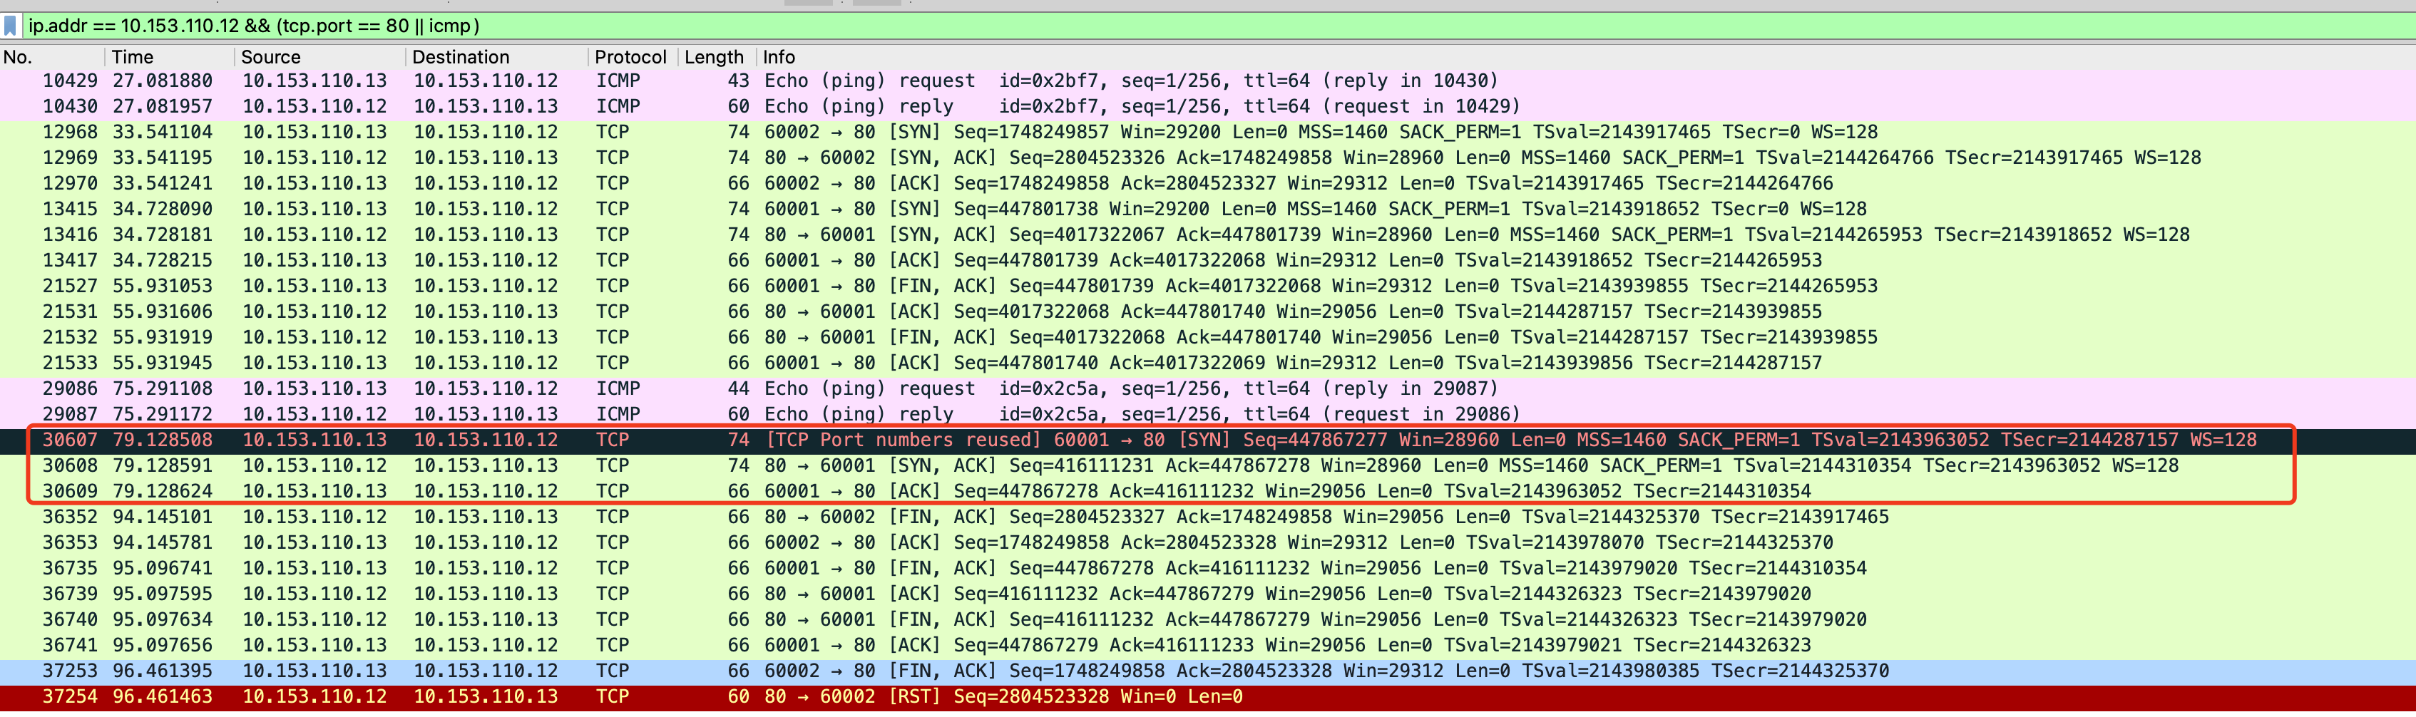
Task: Sort packets by the Length column header
Action: 715,56
